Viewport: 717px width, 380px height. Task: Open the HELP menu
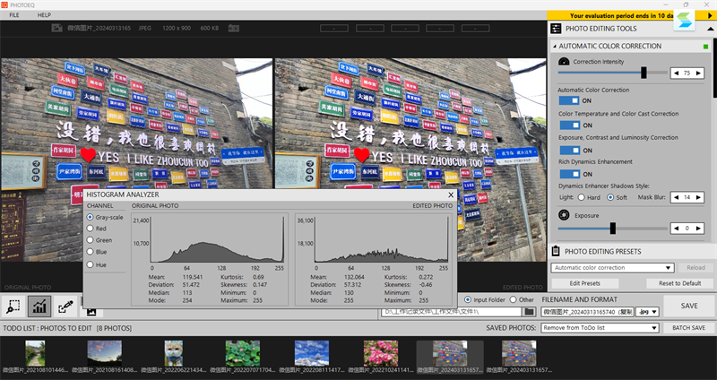click(44, 14)
